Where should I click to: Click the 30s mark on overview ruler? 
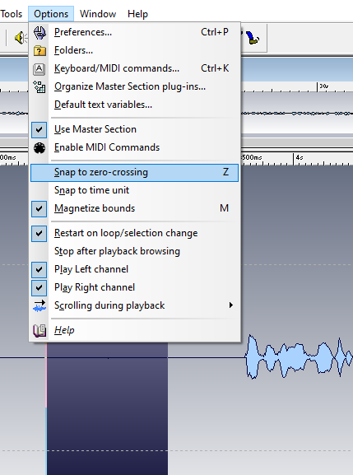(x=323, y=86)
